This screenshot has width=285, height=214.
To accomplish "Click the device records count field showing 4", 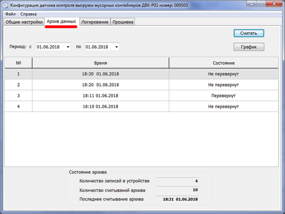I will 177,181.
